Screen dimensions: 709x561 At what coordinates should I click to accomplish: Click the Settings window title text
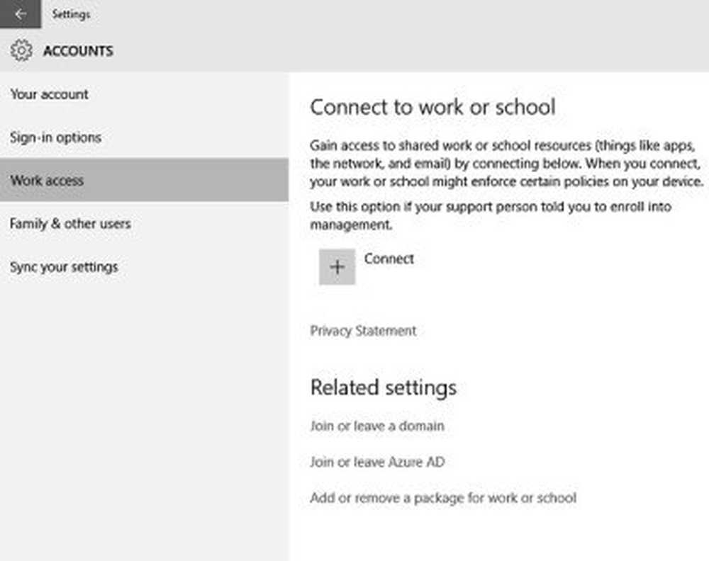point(71,14)
